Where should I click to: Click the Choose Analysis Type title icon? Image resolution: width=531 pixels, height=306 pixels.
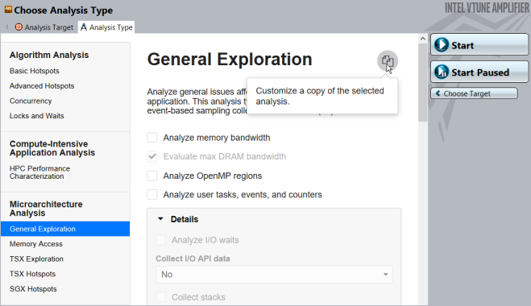8,10
